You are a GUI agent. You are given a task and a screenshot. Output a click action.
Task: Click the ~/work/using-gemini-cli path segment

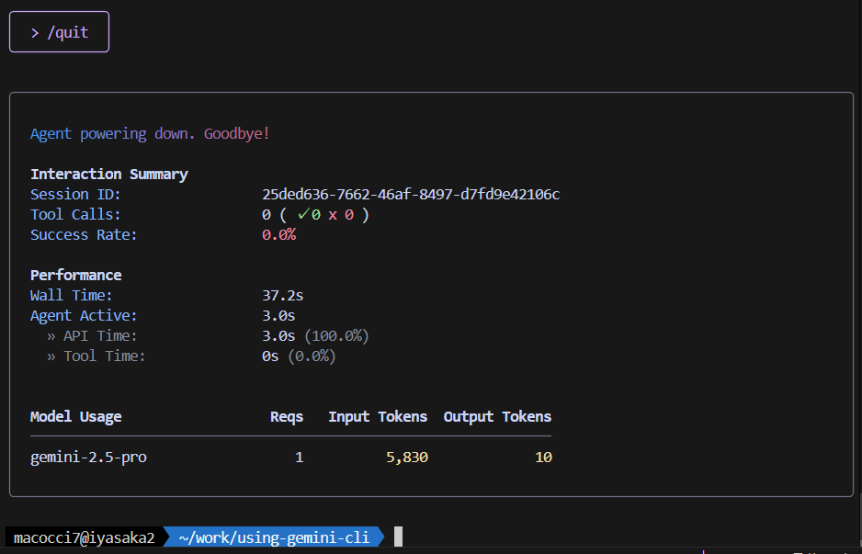[x=274, y=538]
